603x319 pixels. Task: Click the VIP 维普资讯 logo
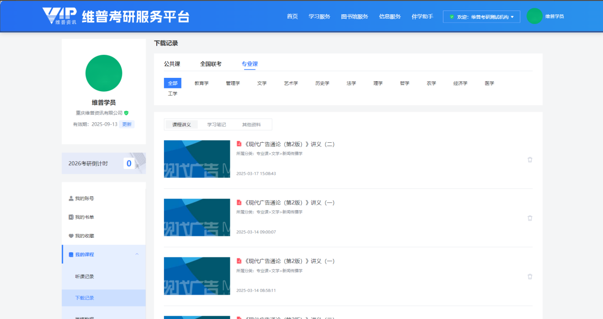59,16
